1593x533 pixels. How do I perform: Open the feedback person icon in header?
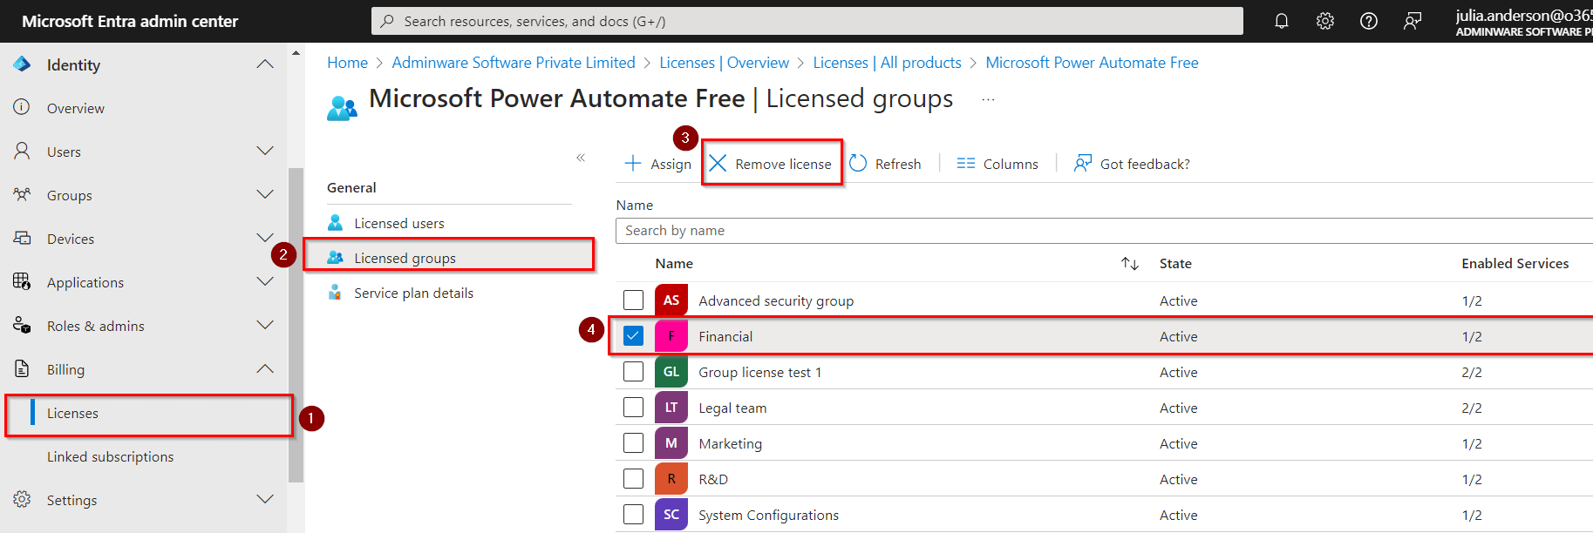(1412, 21)
